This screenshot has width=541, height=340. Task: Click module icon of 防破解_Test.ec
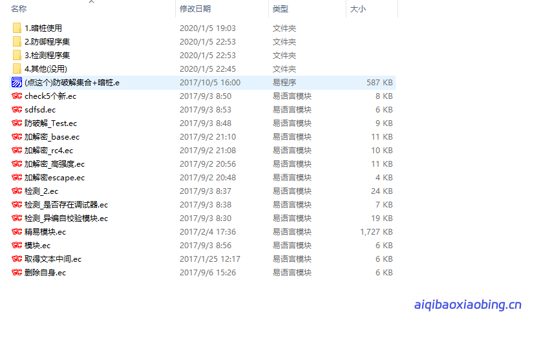click(17, 123)
